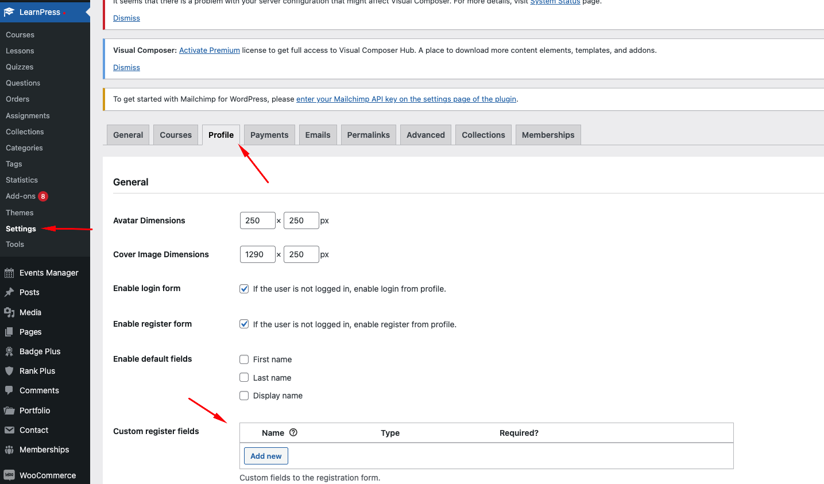This screenshot has width=824, height=484.
Task: Open Categories in LearnPress submenu
Action: (x=24, y=148)
